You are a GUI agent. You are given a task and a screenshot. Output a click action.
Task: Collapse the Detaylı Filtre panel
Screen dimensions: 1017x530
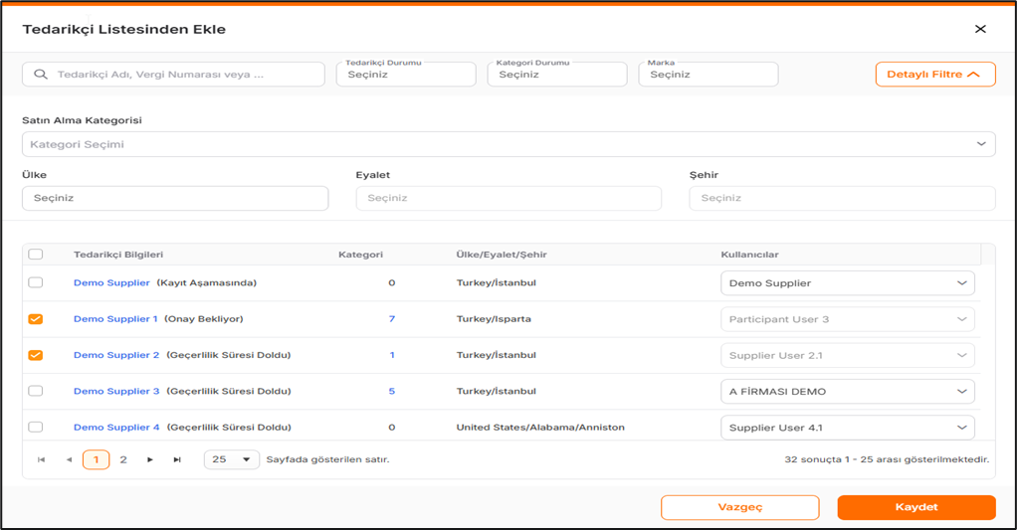pyautogui.click(x=934, y=75)
